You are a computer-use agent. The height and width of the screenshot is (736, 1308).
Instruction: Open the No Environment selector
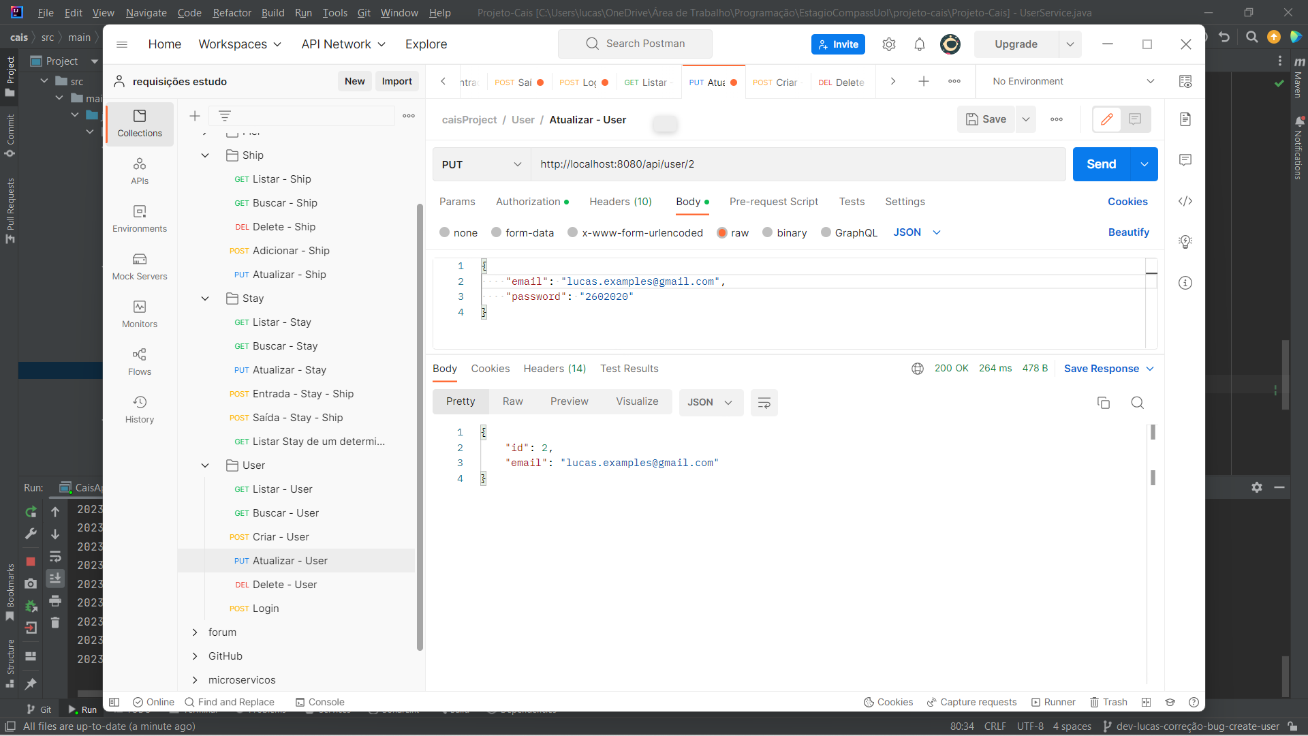pyautogui.click(x=1070, y=81)
